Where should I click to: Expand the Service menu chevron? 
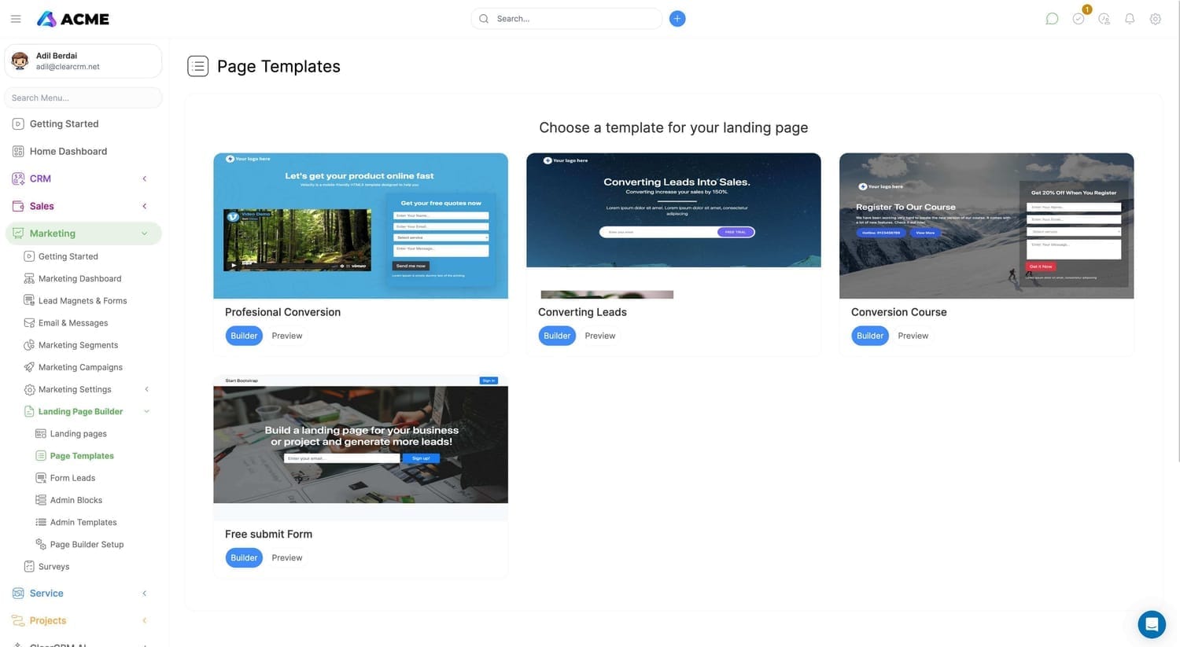coord(145,594)
